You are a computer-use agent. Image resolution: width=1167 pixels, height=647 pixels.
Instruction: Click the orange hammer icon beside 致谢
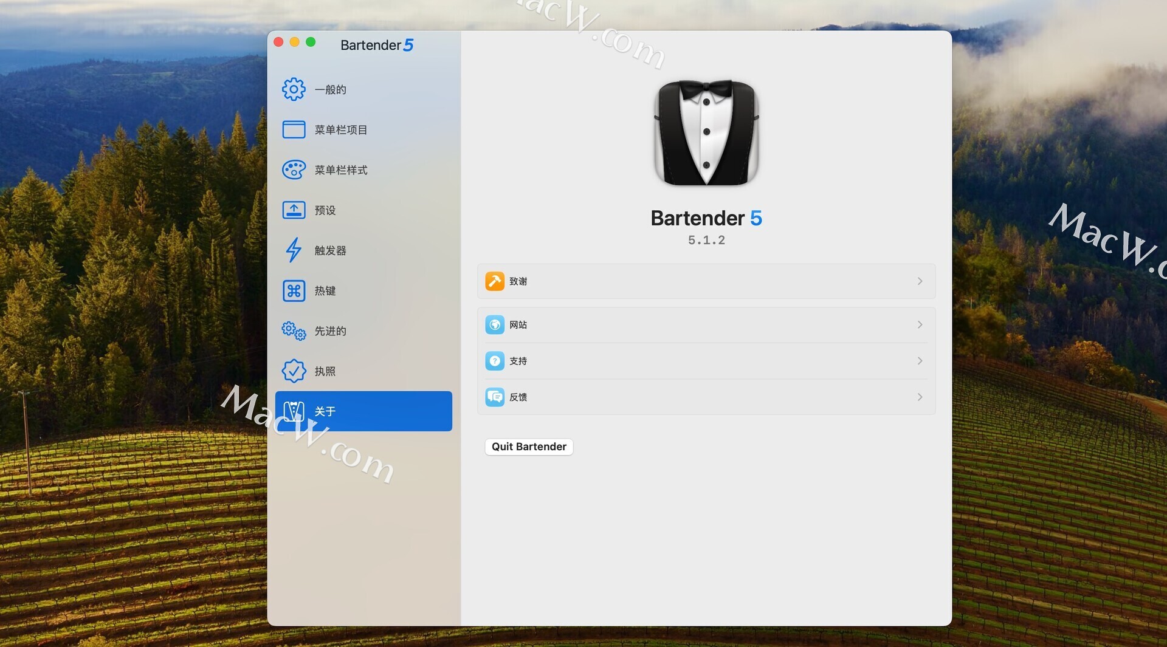(x=495, y=281)
